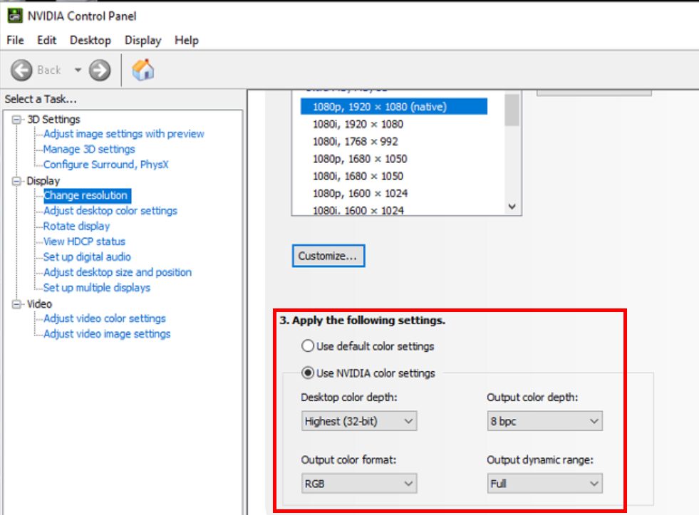Open Configure Surround, PhysX
The height and width of the screenshot is (515, 699).
[106, 165]
